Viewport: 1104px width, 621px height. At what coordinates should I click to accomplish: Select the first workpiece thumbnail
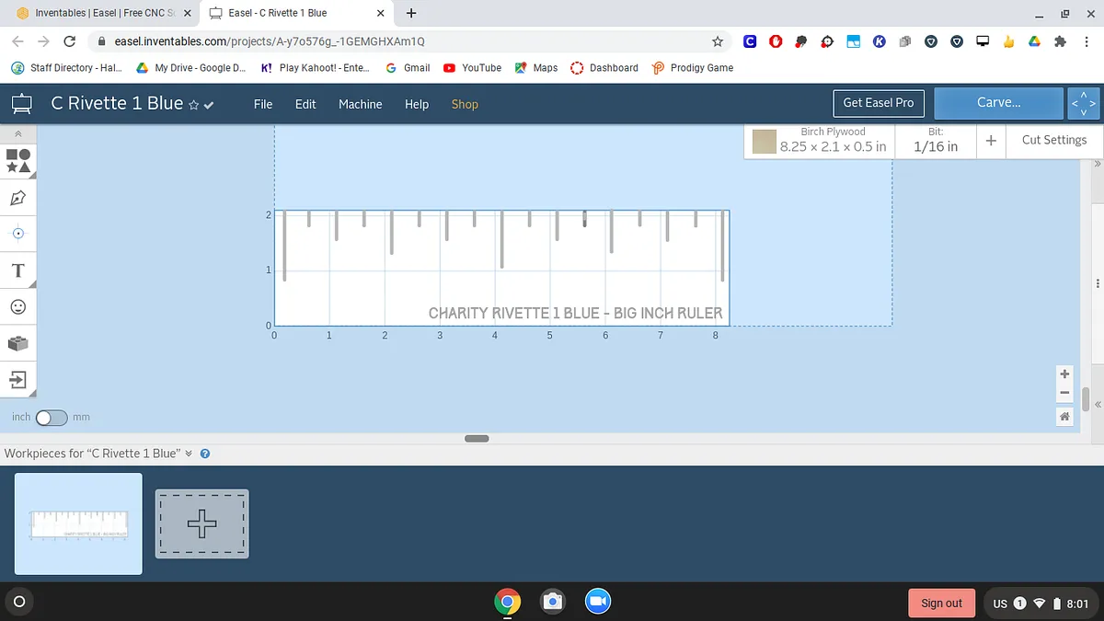point(79,523)
